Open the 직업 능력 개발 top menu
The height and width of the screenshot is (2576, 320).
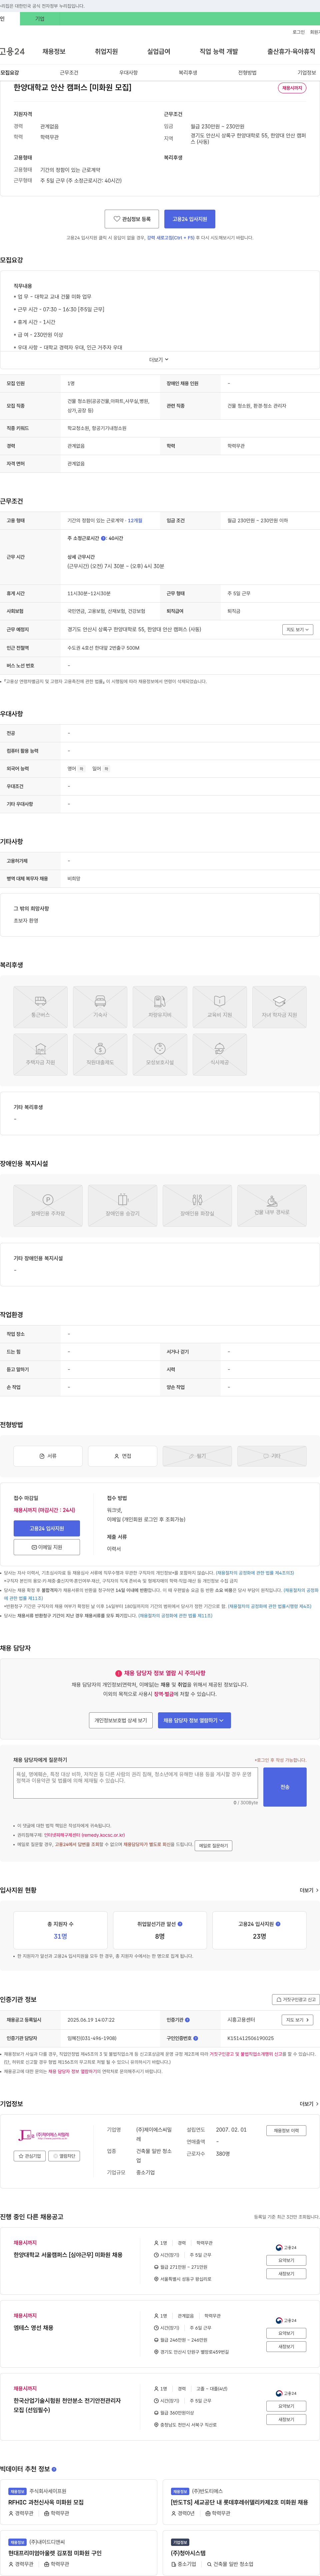click(218, 51)
